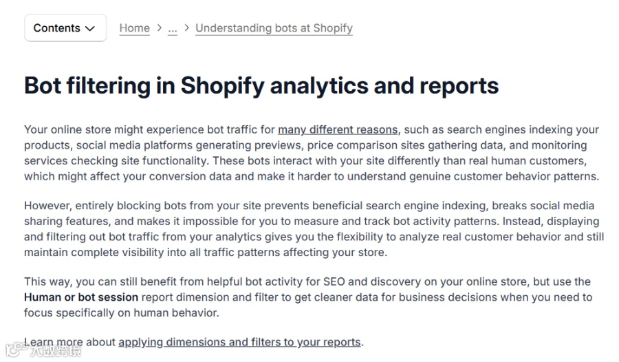Follow the many different reasons link
Image resolution: width=619 pixels, height=362 pixels.
click(338, 129)
